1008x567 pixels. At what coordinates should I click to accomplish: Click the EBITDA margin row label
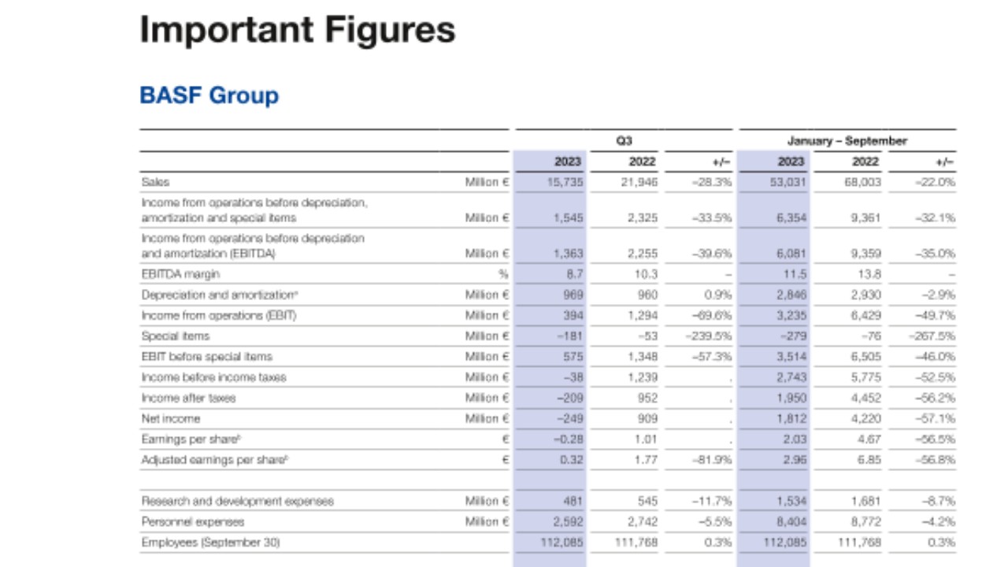pos(180,274)
